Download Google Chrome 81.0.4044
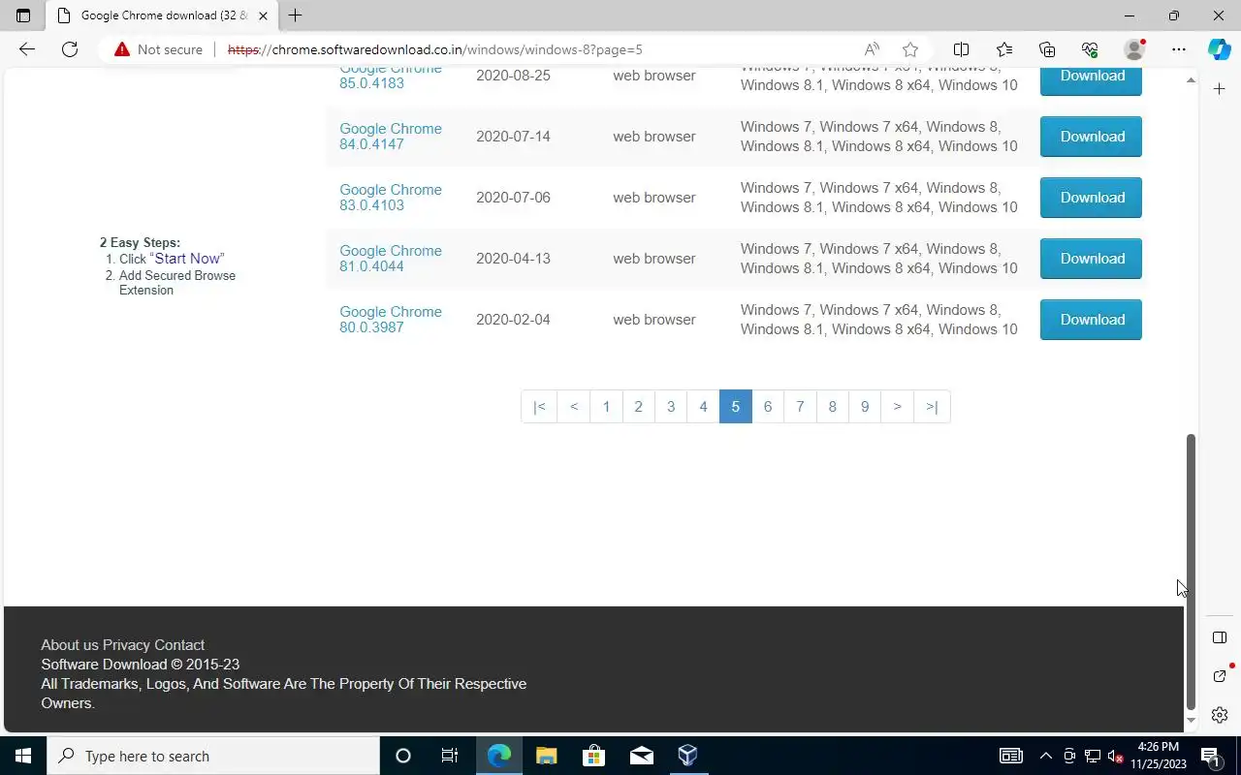The image size is (1241, 775). 1091,259
